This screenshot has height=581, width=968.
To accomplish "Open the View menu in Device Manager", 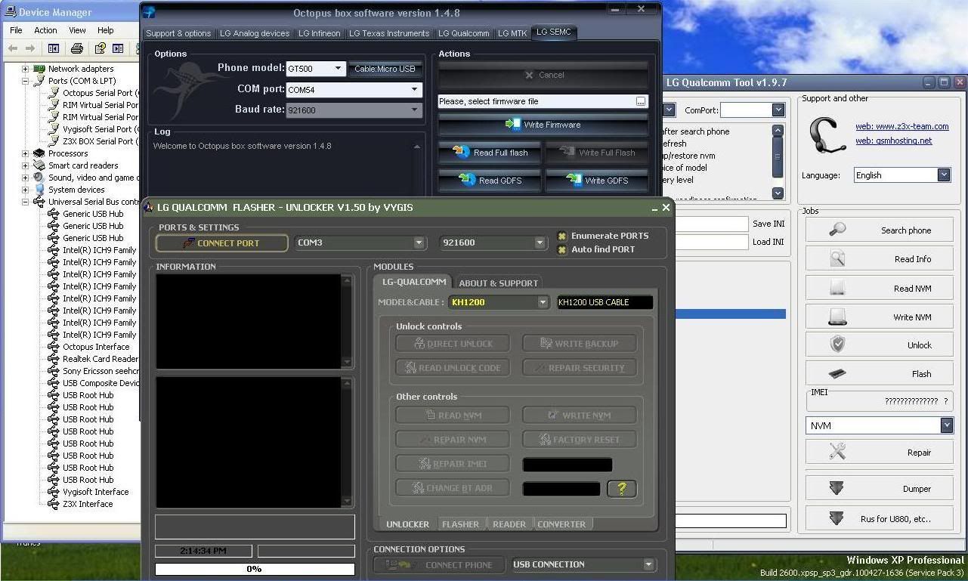I will point(77,30).
